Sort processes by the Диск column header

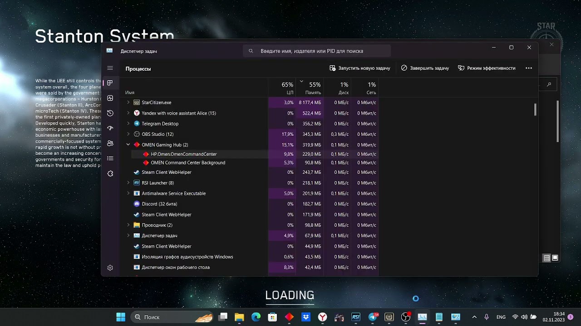337,87
